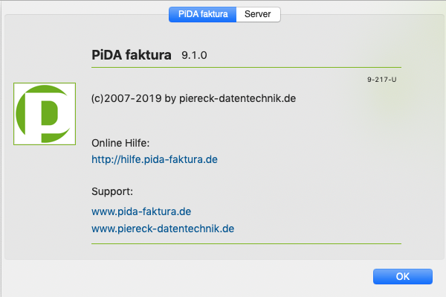The height and width of the screenshot is (297, 446).
Task: Visit the www.pida-faktura.de support link
Action: (x=141, y=211)
